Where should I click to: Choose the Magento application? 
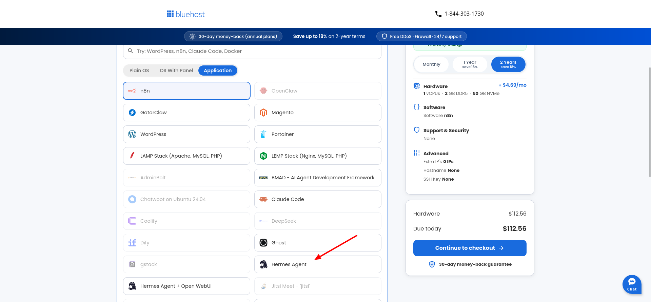coord(318,113)
